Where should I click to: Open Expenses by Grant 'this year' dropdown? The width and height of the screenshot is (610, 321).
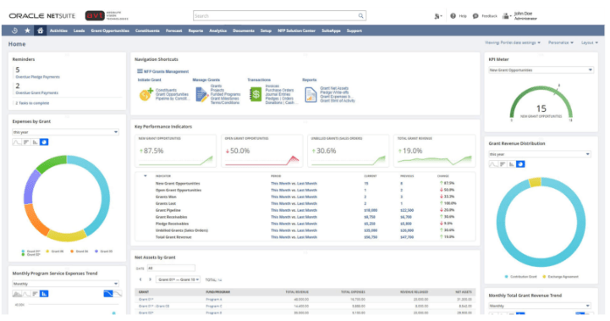[x=65, y=132]
